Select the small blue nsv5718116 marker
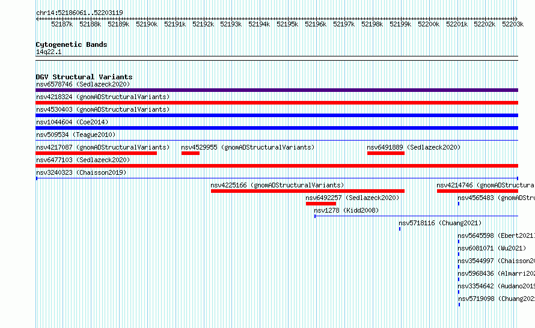The height and width of the screenshot is (328, 535). tap(400, 229)
